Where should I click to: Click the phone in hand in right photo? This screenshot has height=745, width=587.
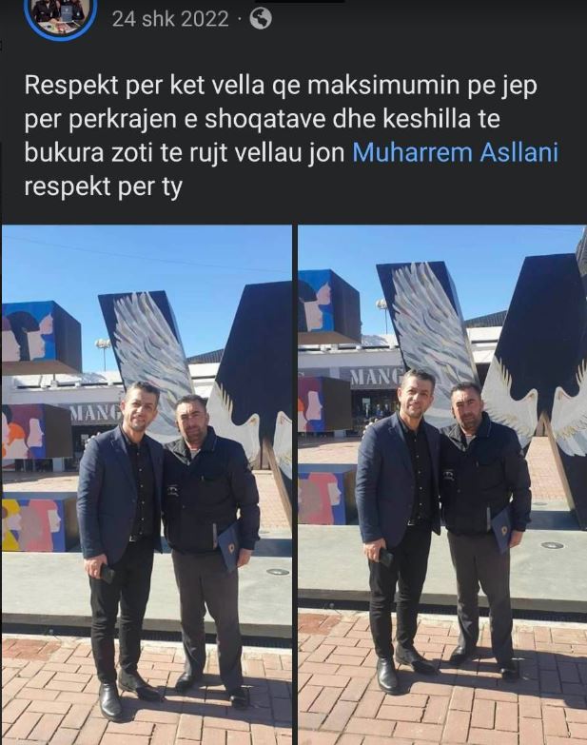[x=384, y=557]
